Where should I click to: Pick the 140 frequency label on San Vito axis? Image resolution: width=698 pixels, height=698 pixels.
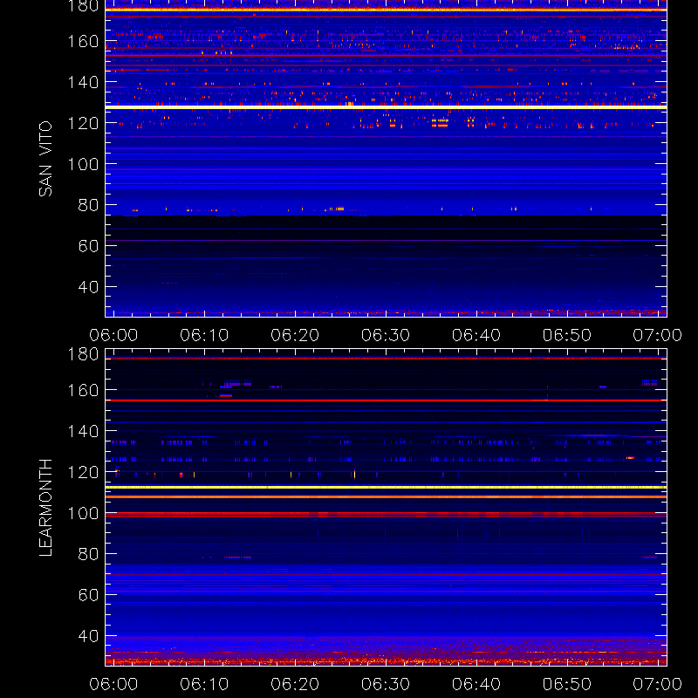[83, 82]
